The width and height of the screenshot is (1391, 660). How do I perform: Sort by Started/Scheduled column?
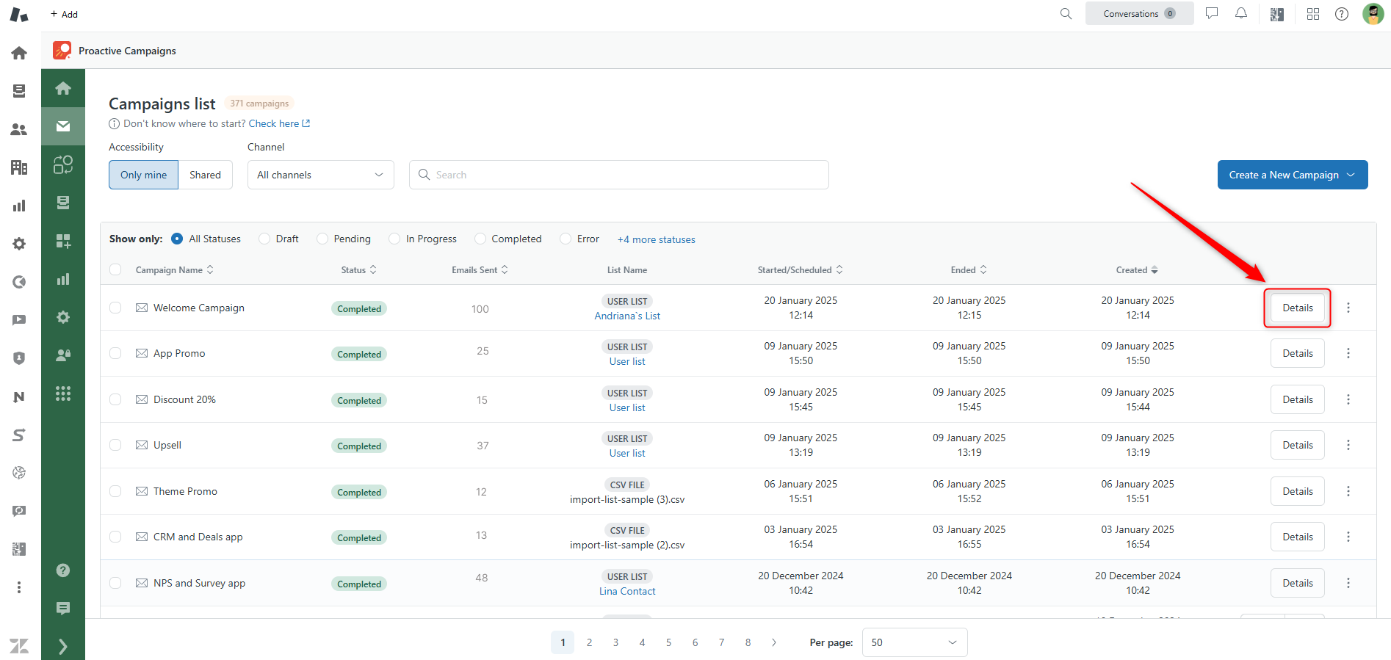pos(801,270)
